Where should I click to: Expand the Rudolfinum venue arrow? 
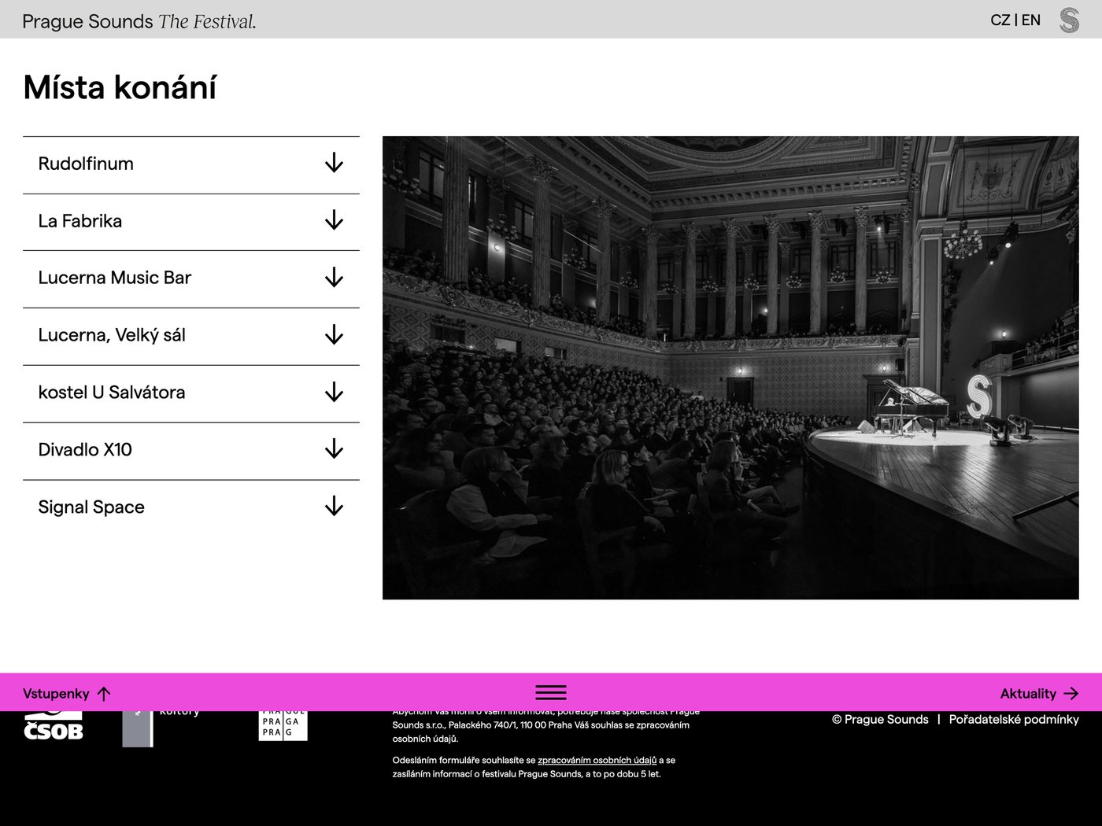[334, 164]
